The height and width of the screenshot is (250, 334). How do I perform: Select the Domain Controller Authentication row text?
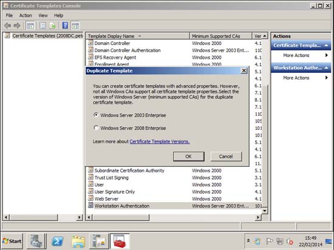128,50
